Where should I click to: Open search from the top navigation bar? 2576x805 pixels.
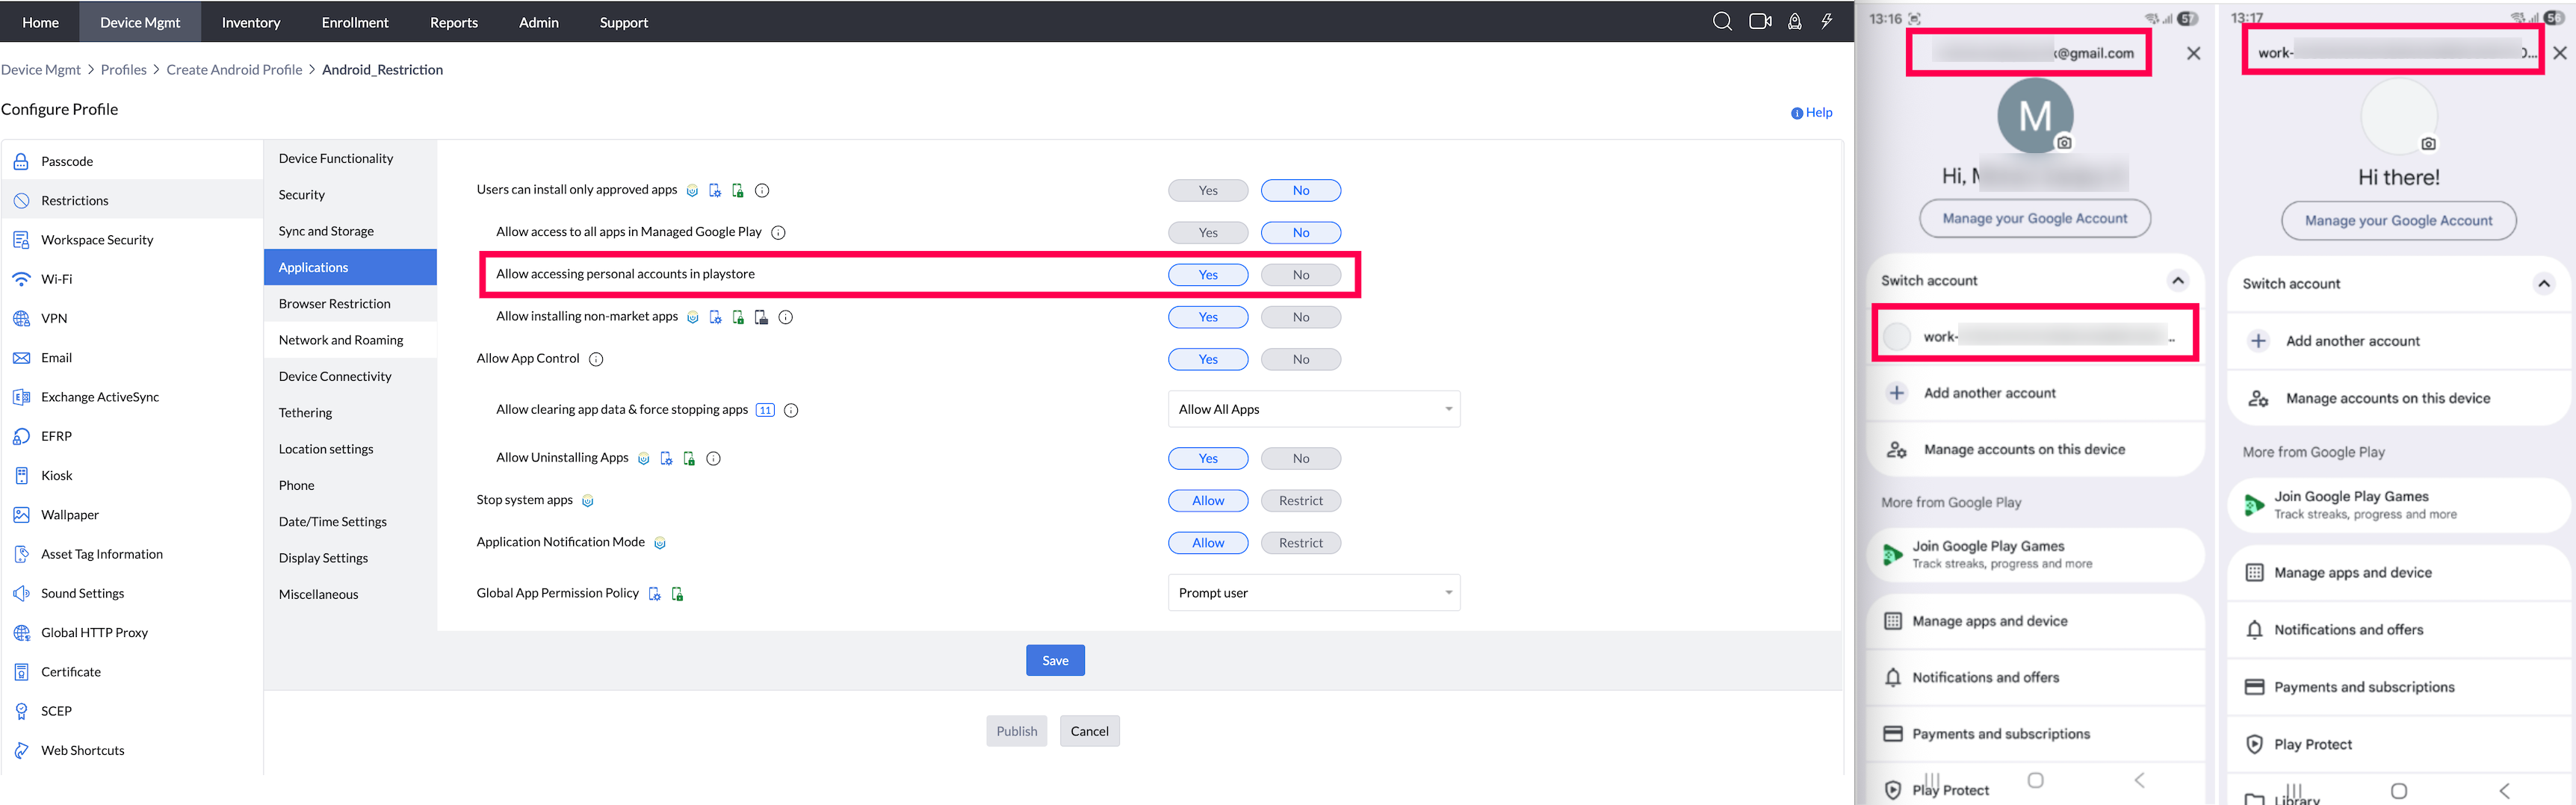1722,21
